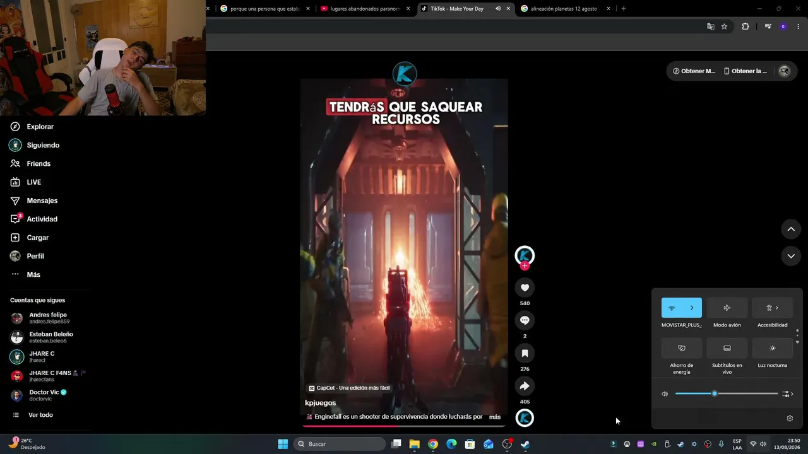
Task: Adjust the volume slider in quick settings
Action: [727, 394]
